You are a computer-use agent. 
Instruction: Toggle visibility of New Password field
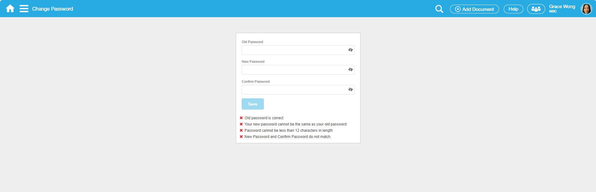[x=351, y=70]
